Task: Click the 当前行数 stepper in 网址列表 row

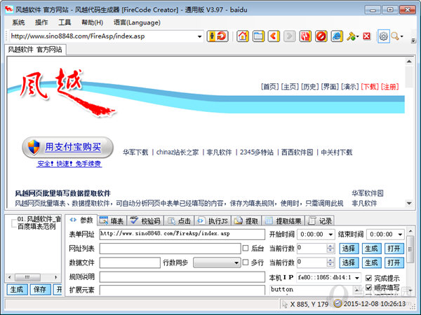Action: click(x=330, y=248)
